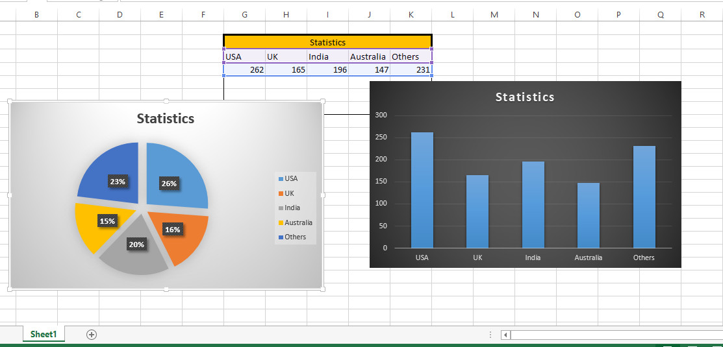The image size is (723, 347).
Task: Select the cell containing 147
Action: pyautogui.click(x=370, y=70)
